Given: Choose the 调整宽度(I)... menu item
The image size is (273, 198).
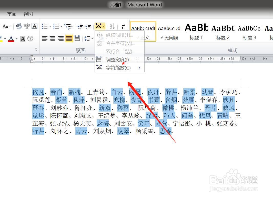Looking at the screenshot, I should (120, 60).
